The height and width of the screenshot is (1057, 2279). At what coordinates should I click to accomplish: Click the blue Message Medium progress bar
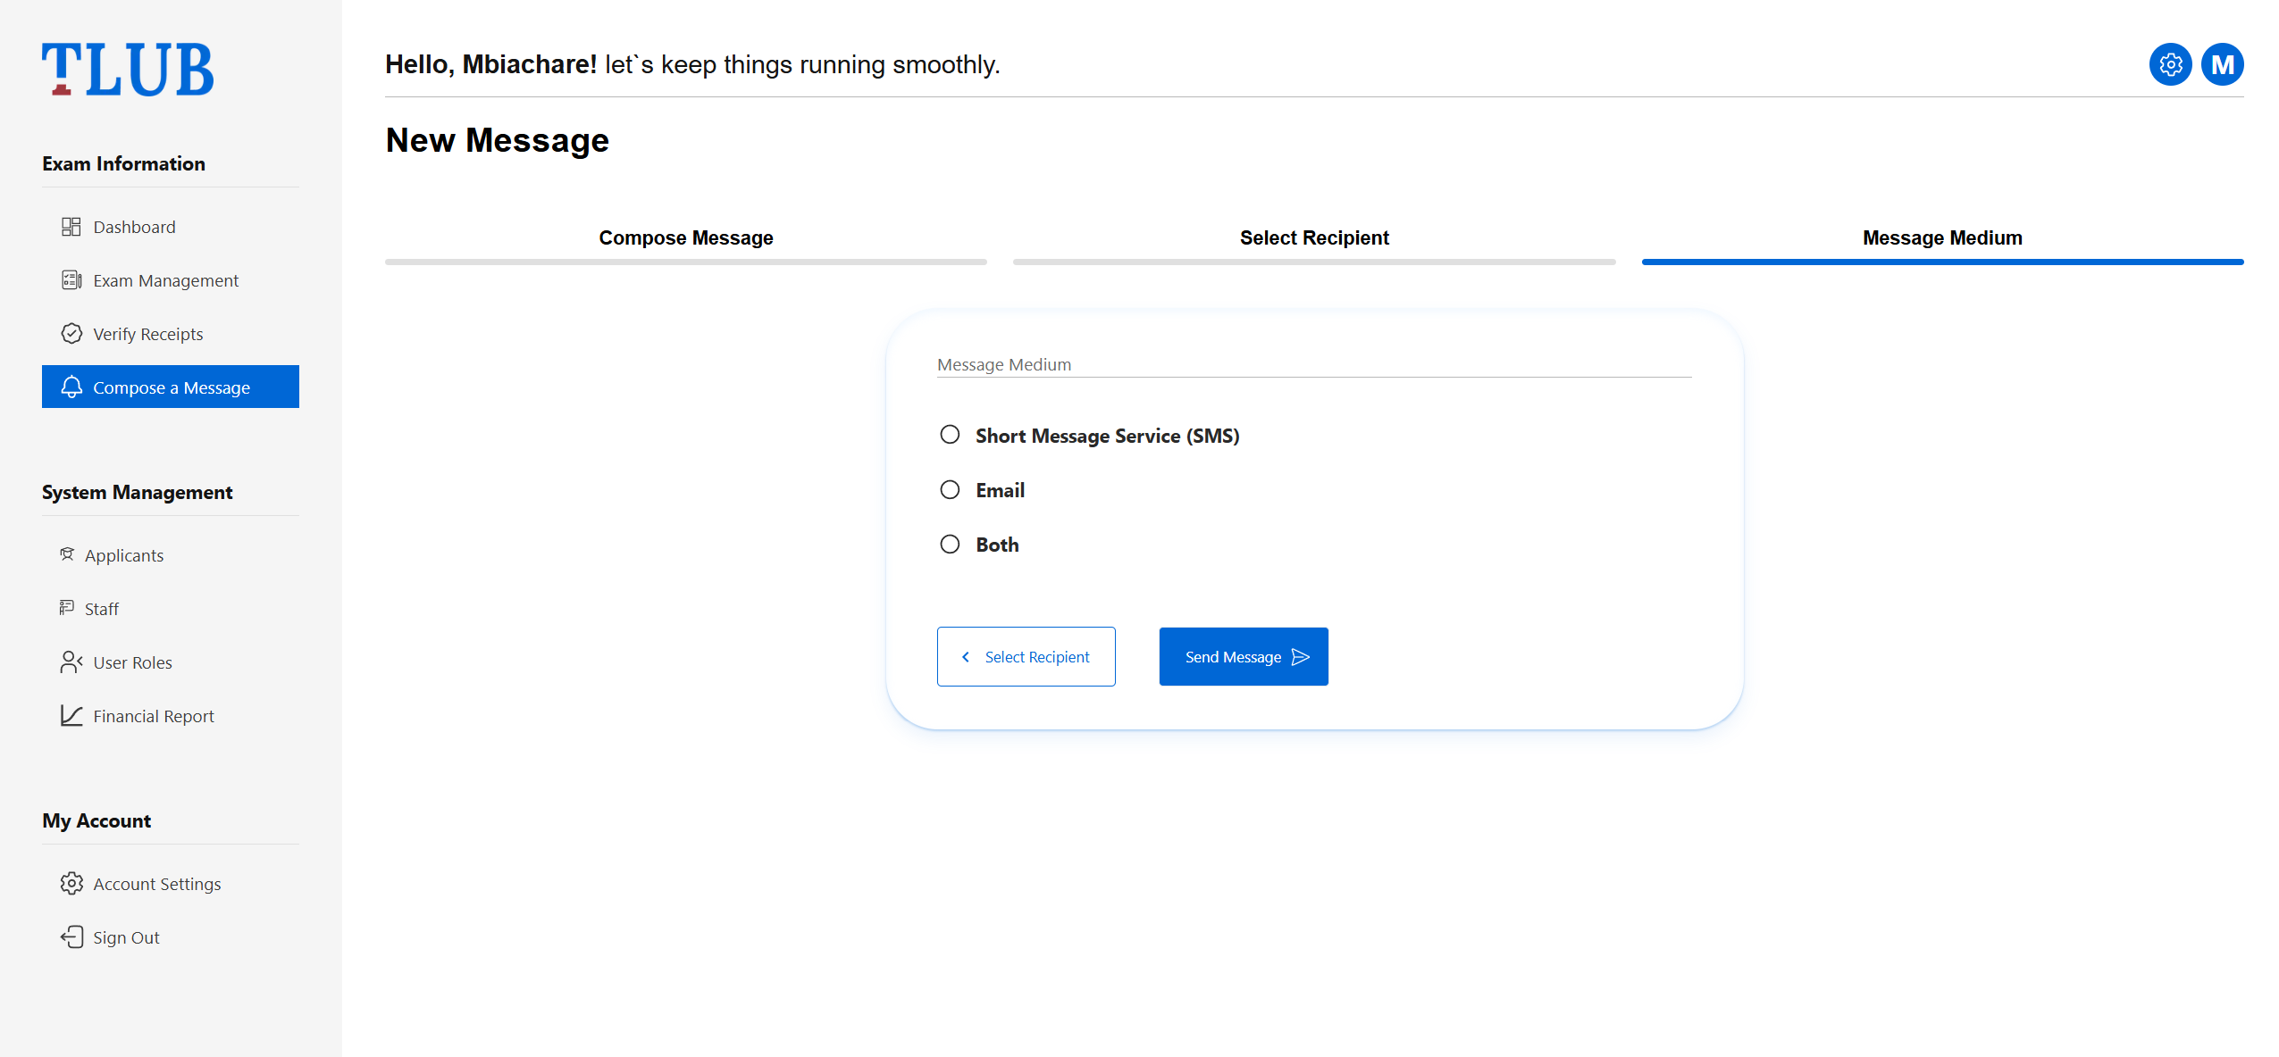tap(1942, 262)
